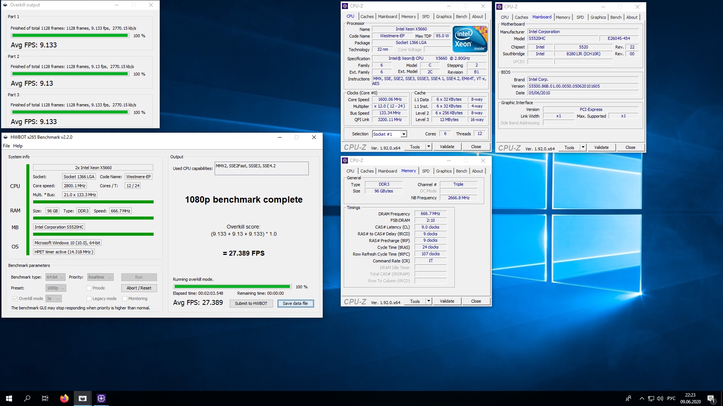Enable the Pmode checkbox

(x=89, y=288)
